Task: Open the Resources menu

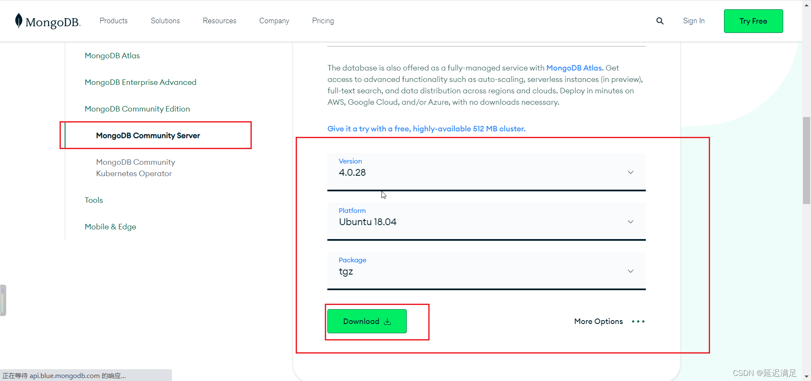Action: (220, 21)
